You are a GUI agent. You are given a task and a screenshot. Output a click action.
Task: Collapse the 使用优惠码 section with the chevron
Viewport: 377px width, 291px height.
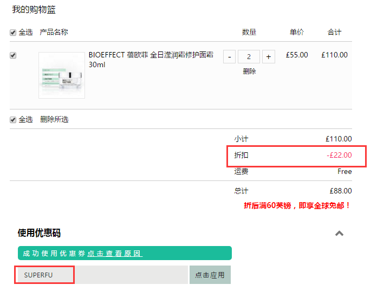[339, 233]
